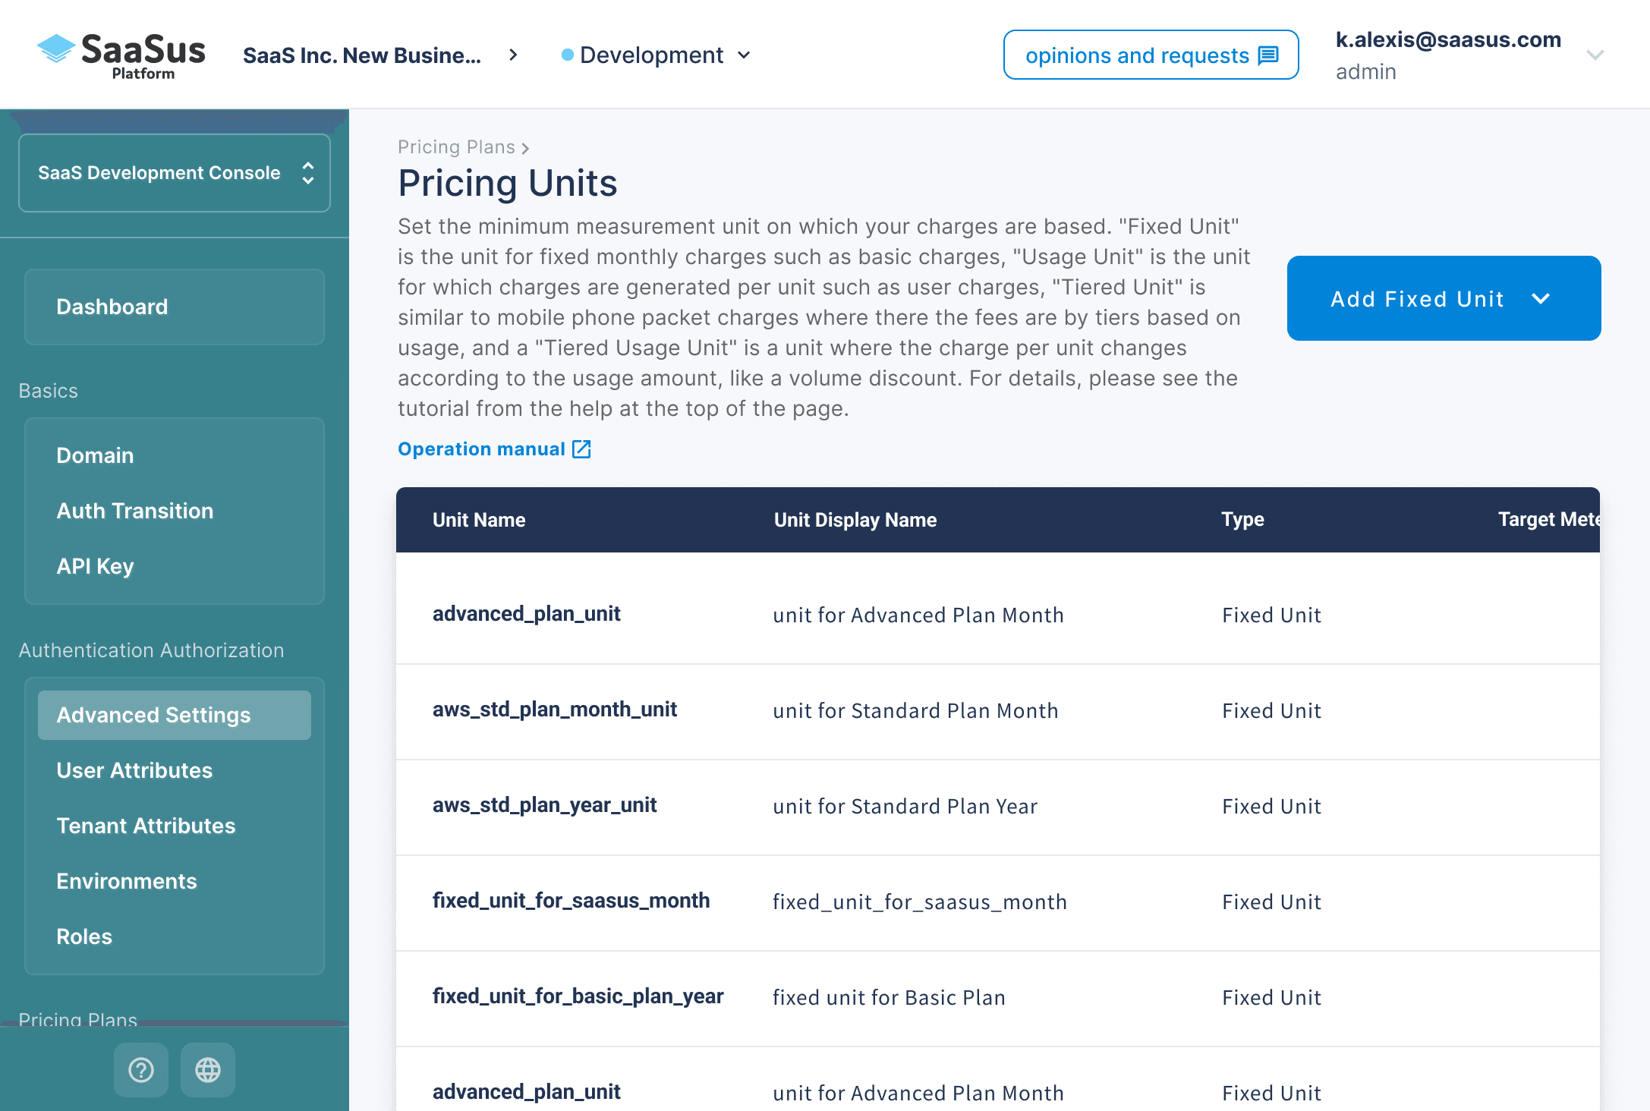Image resolution: width=1650 pixels, height=1111 pixels.
Task: Select API Key from sidebar
Action: [x=95, y=566]
